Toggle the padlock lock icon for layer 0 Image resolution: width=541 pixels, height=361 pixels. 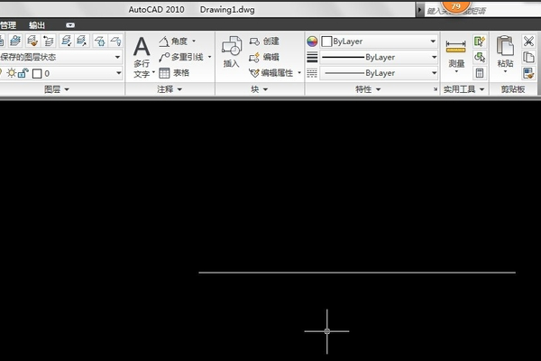tap(23, 73)
